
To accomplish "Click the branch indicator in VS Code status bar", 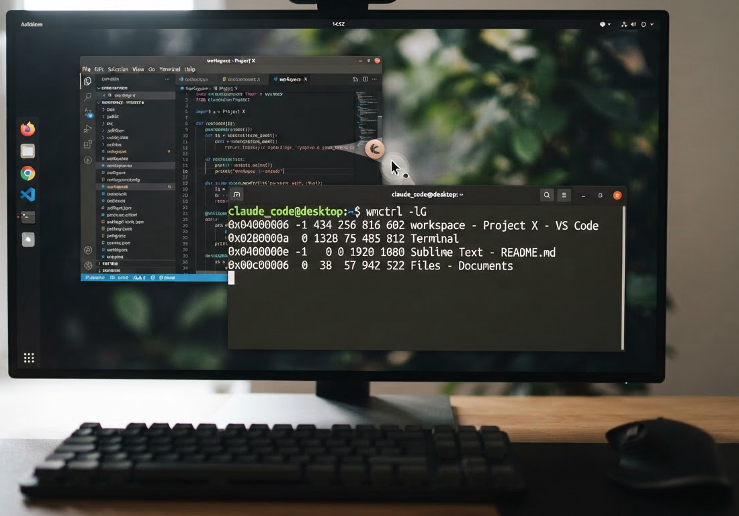I will [95, 277].
